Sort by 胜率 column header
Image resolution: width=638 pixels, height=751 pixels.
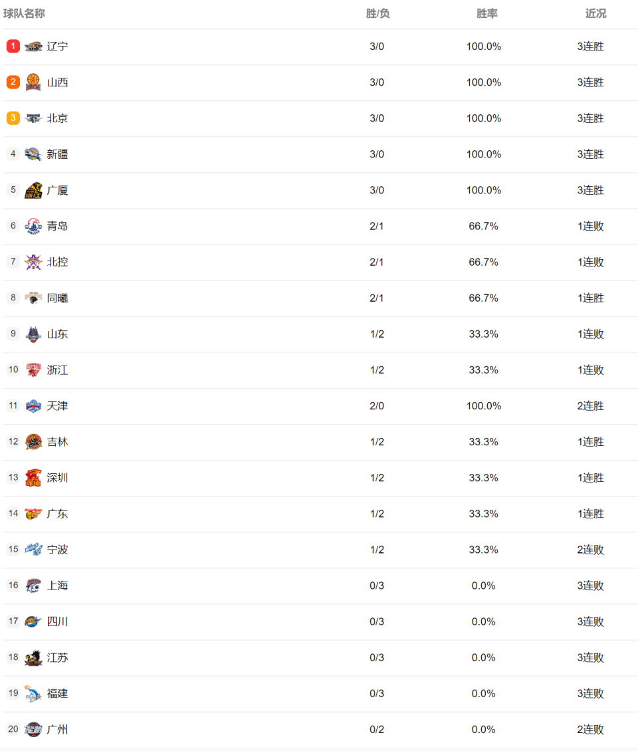[x=486, y=13]
